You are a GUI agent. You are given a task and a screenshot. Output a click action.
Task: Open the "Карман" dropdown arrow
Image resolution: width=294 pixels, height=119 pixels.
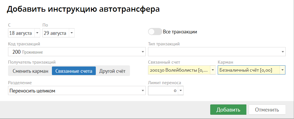coord(282,70)
